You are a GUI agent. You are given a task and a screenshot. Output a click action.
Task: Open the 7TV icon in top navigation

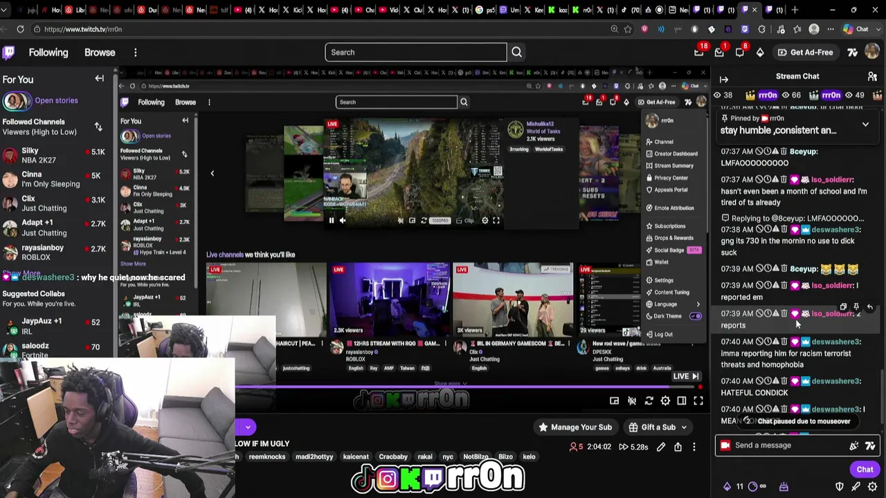point(853,53)
